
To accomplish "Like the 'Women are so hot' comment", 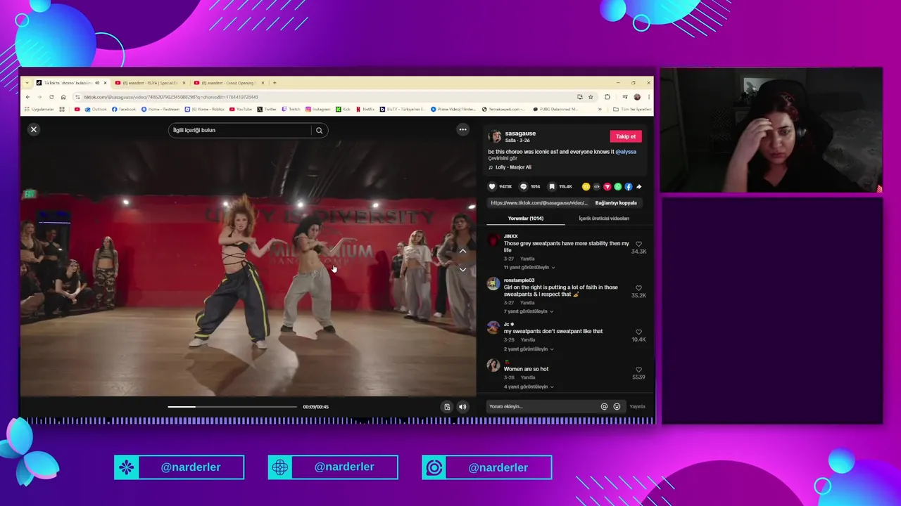I will [x=638, y=370].
